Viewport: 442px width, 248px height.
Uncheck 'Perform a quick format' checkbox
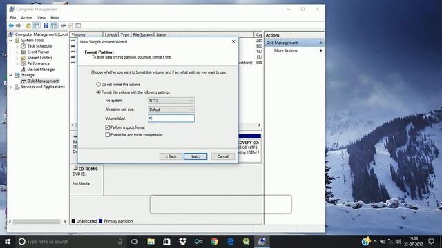pyautogui.click(x=108, y=127)
